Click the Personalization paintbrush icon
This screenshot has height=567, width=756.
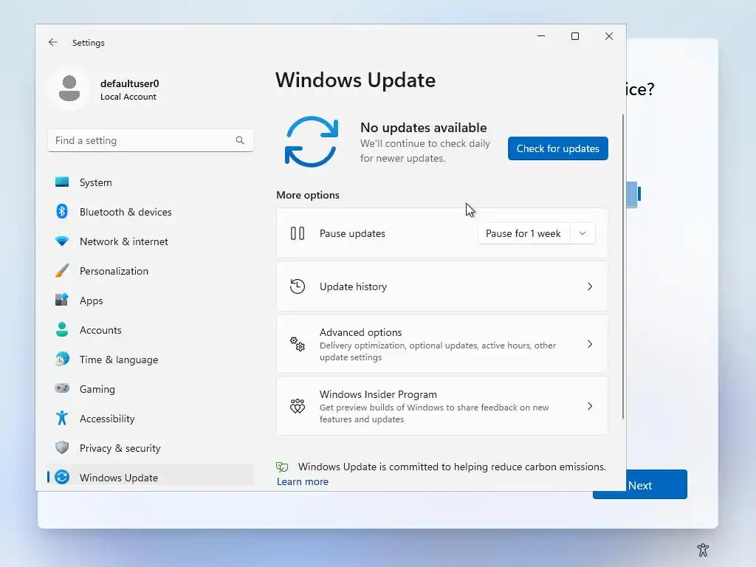(x=62, y=270)
